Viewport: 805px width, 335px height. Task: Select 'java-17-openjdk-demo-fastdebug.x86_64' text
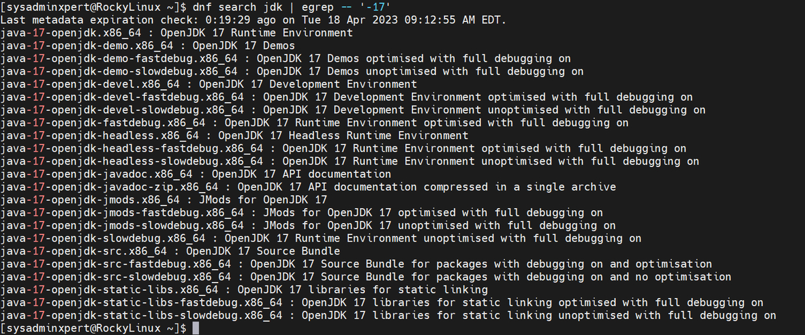119,58
